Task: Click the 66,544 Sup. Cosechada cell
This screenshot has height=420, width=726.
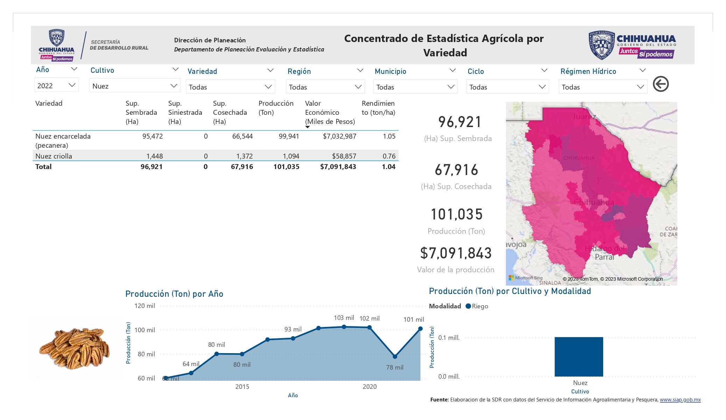Action: coord(242,136)
